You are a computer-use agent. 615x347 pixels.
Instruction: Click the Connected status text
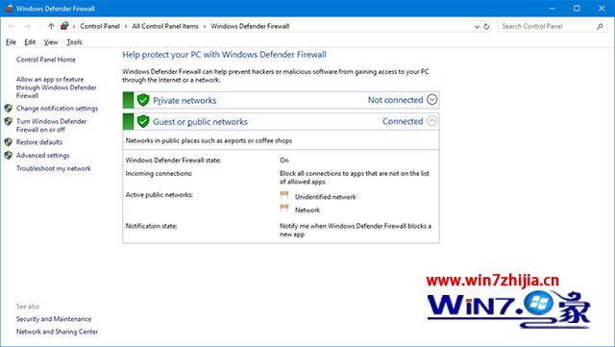coord(403,121)
